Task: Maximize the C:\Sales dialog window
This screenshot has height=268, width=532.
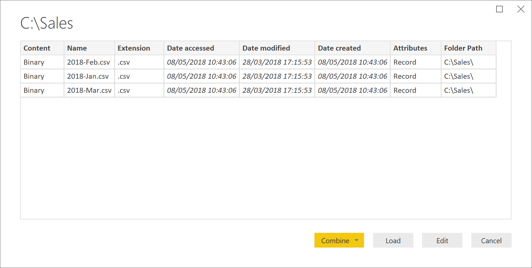Action: 499,9
